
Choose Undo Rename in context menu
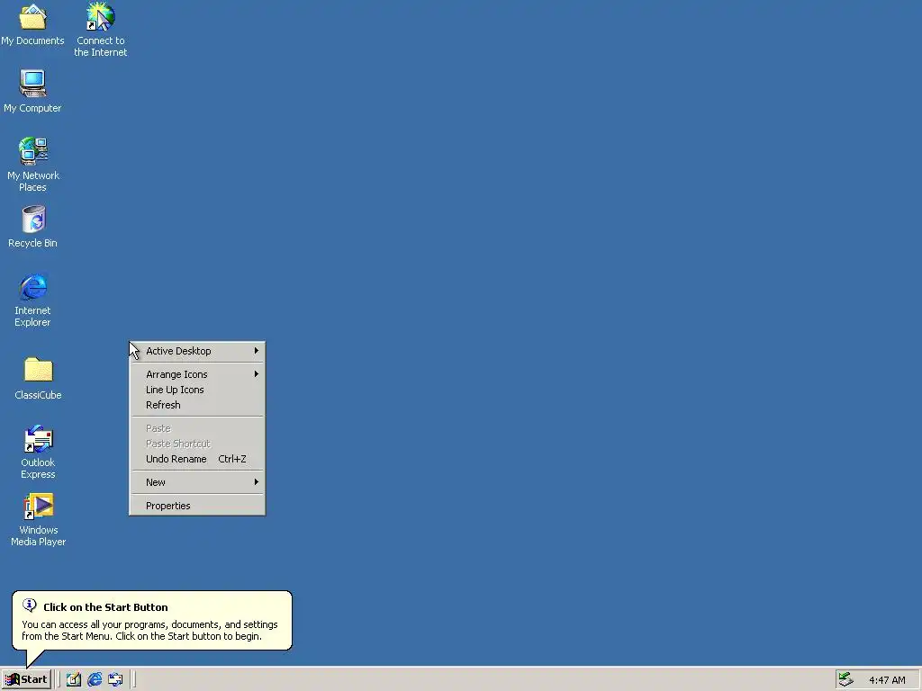point(197,459)
